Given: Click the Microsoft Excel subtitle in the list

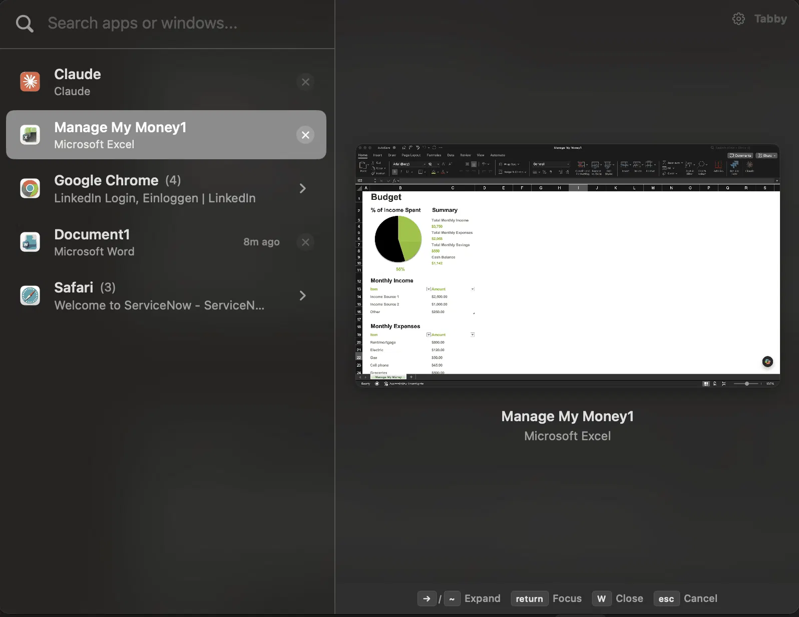Looking at the screenshot, I should (94, 144).
